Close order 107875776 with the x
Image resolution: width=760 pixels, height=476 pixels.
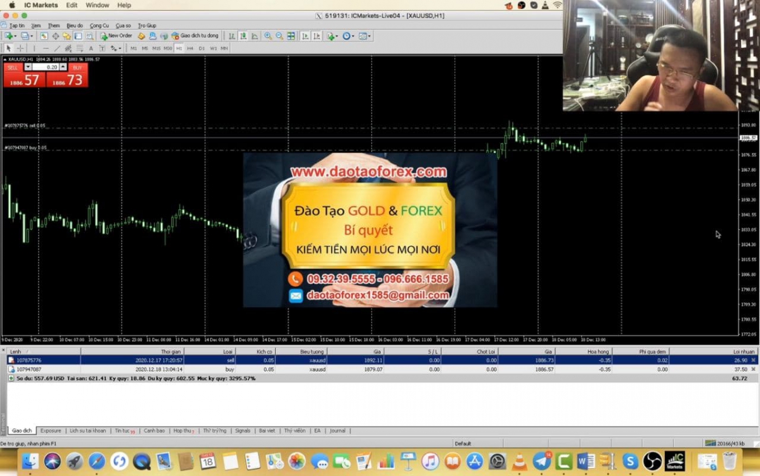tap(753, 360)
